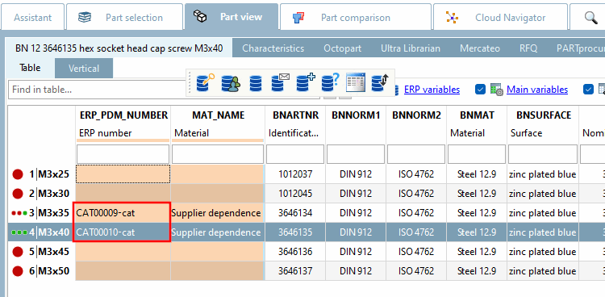Viewport: 605px width, 297px height.
Task: Open the Ultra Librarian tab
Action: [411, 48]
